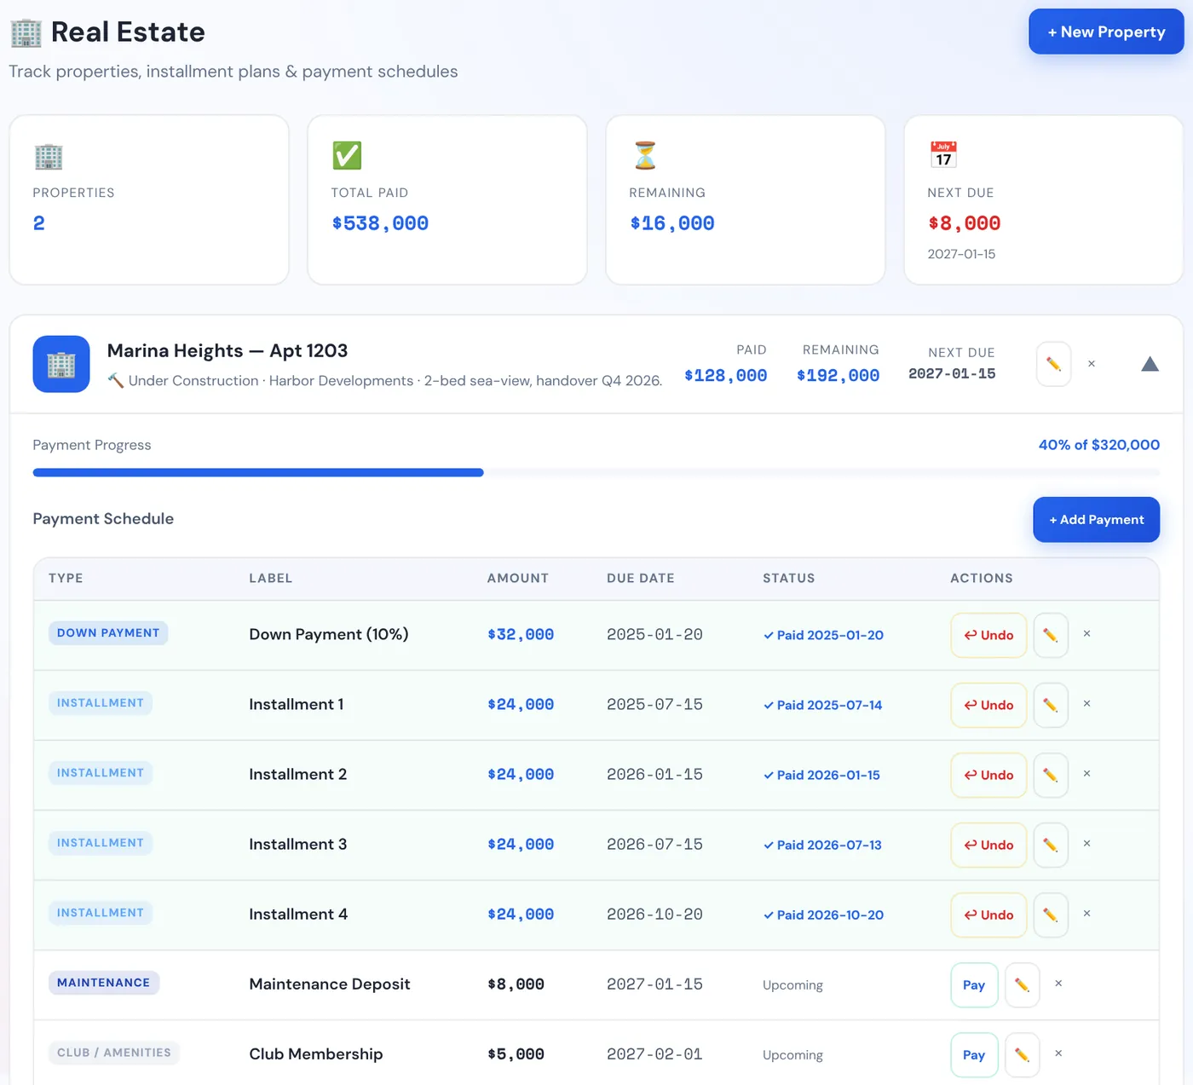Screen dimensions: 1193x1085
Task: Delete the Down Payment (10%) row
Action: (1086, 633)
